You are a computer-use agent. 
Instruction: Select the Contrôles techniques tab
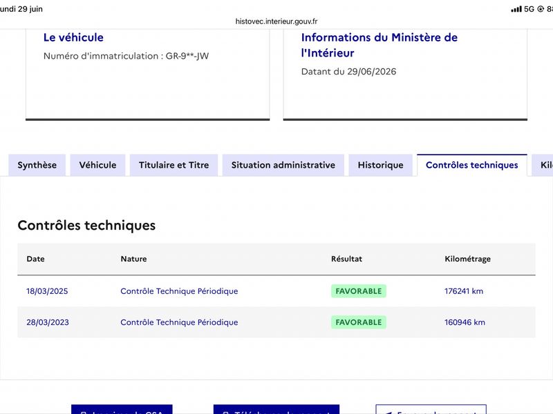[472, 165]
